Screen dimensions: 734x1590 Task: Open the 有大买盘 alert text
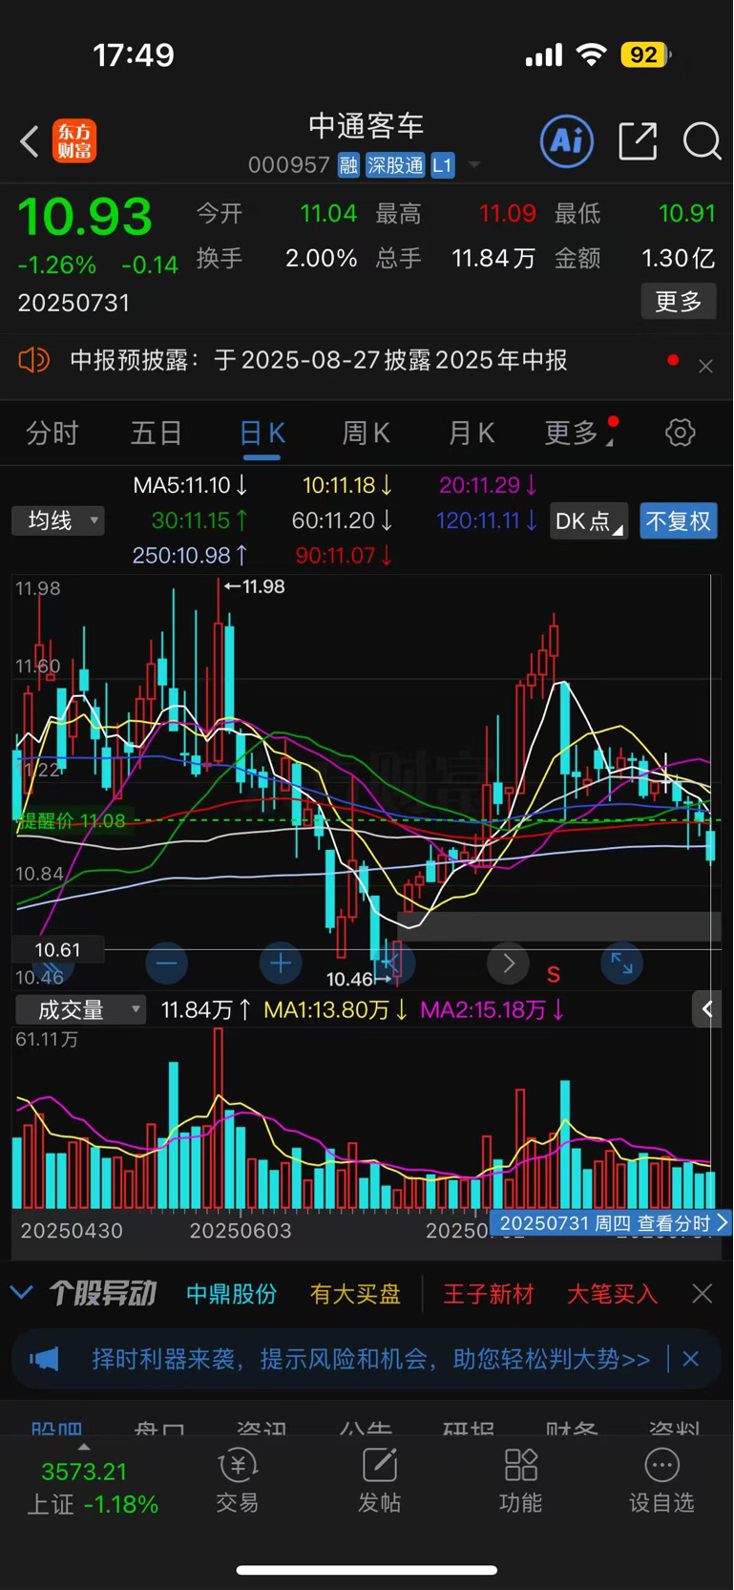pyautogui.click(x=355, y=1294)
